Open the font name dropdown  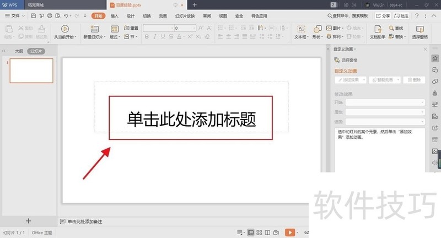click(x=172, y=28)
